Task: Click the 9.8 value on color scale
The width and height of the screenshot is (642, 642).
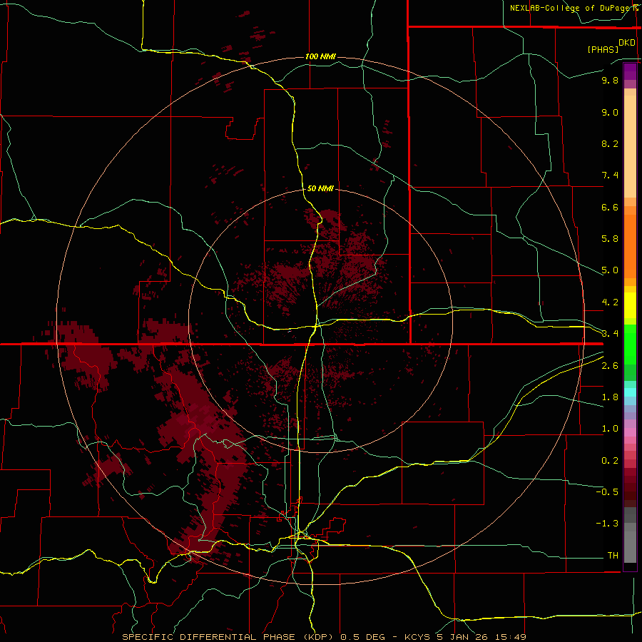Action: point(610,80)
